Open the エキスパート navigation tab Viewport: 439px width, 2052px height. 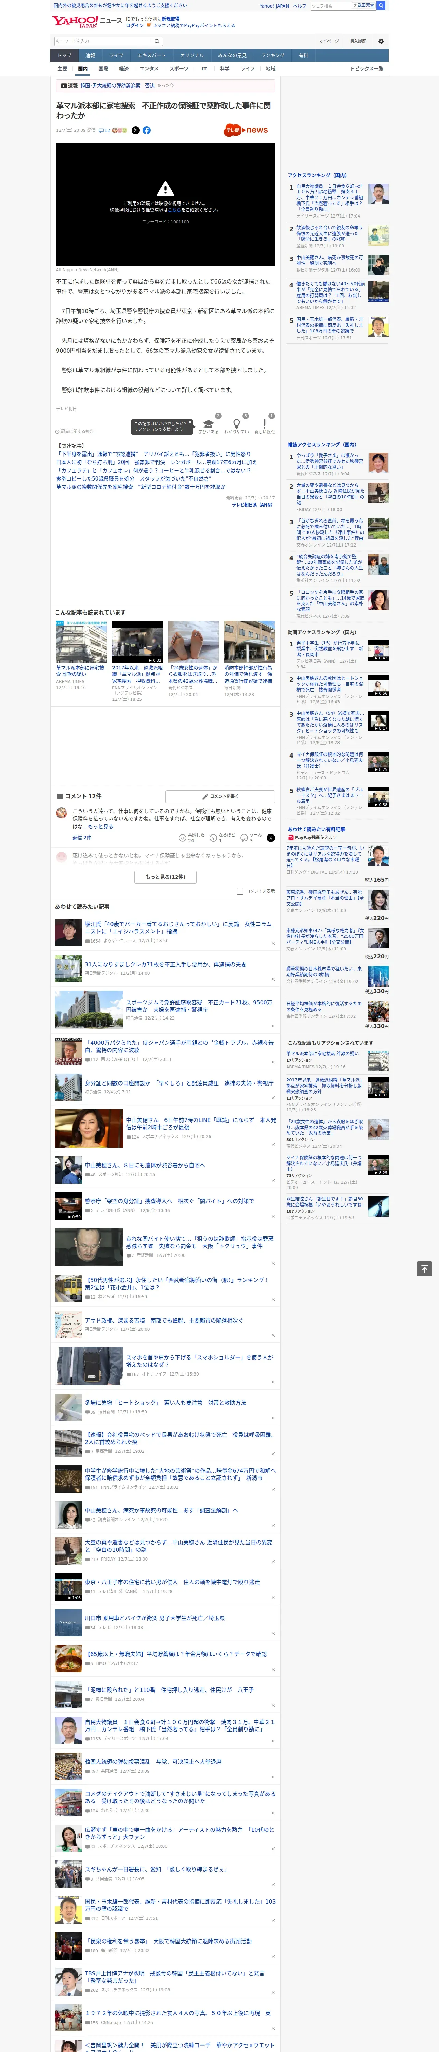151,56
